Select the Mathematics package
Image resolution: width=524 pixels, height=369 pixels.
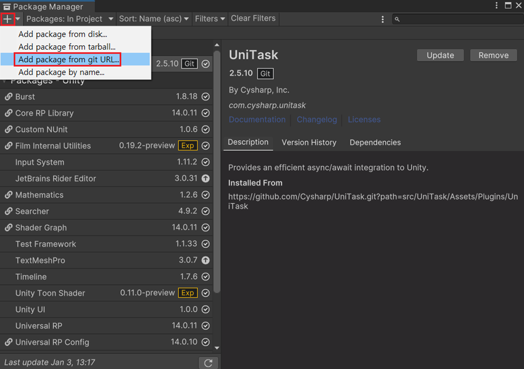106,195
